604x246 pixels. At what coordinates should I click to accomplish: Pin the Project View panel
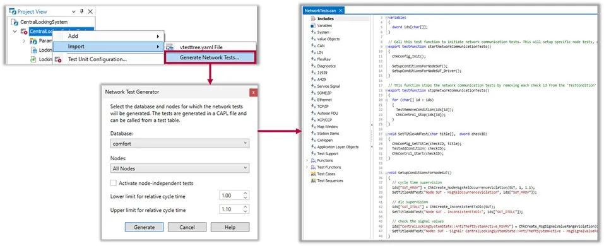[x=81, y=11]
